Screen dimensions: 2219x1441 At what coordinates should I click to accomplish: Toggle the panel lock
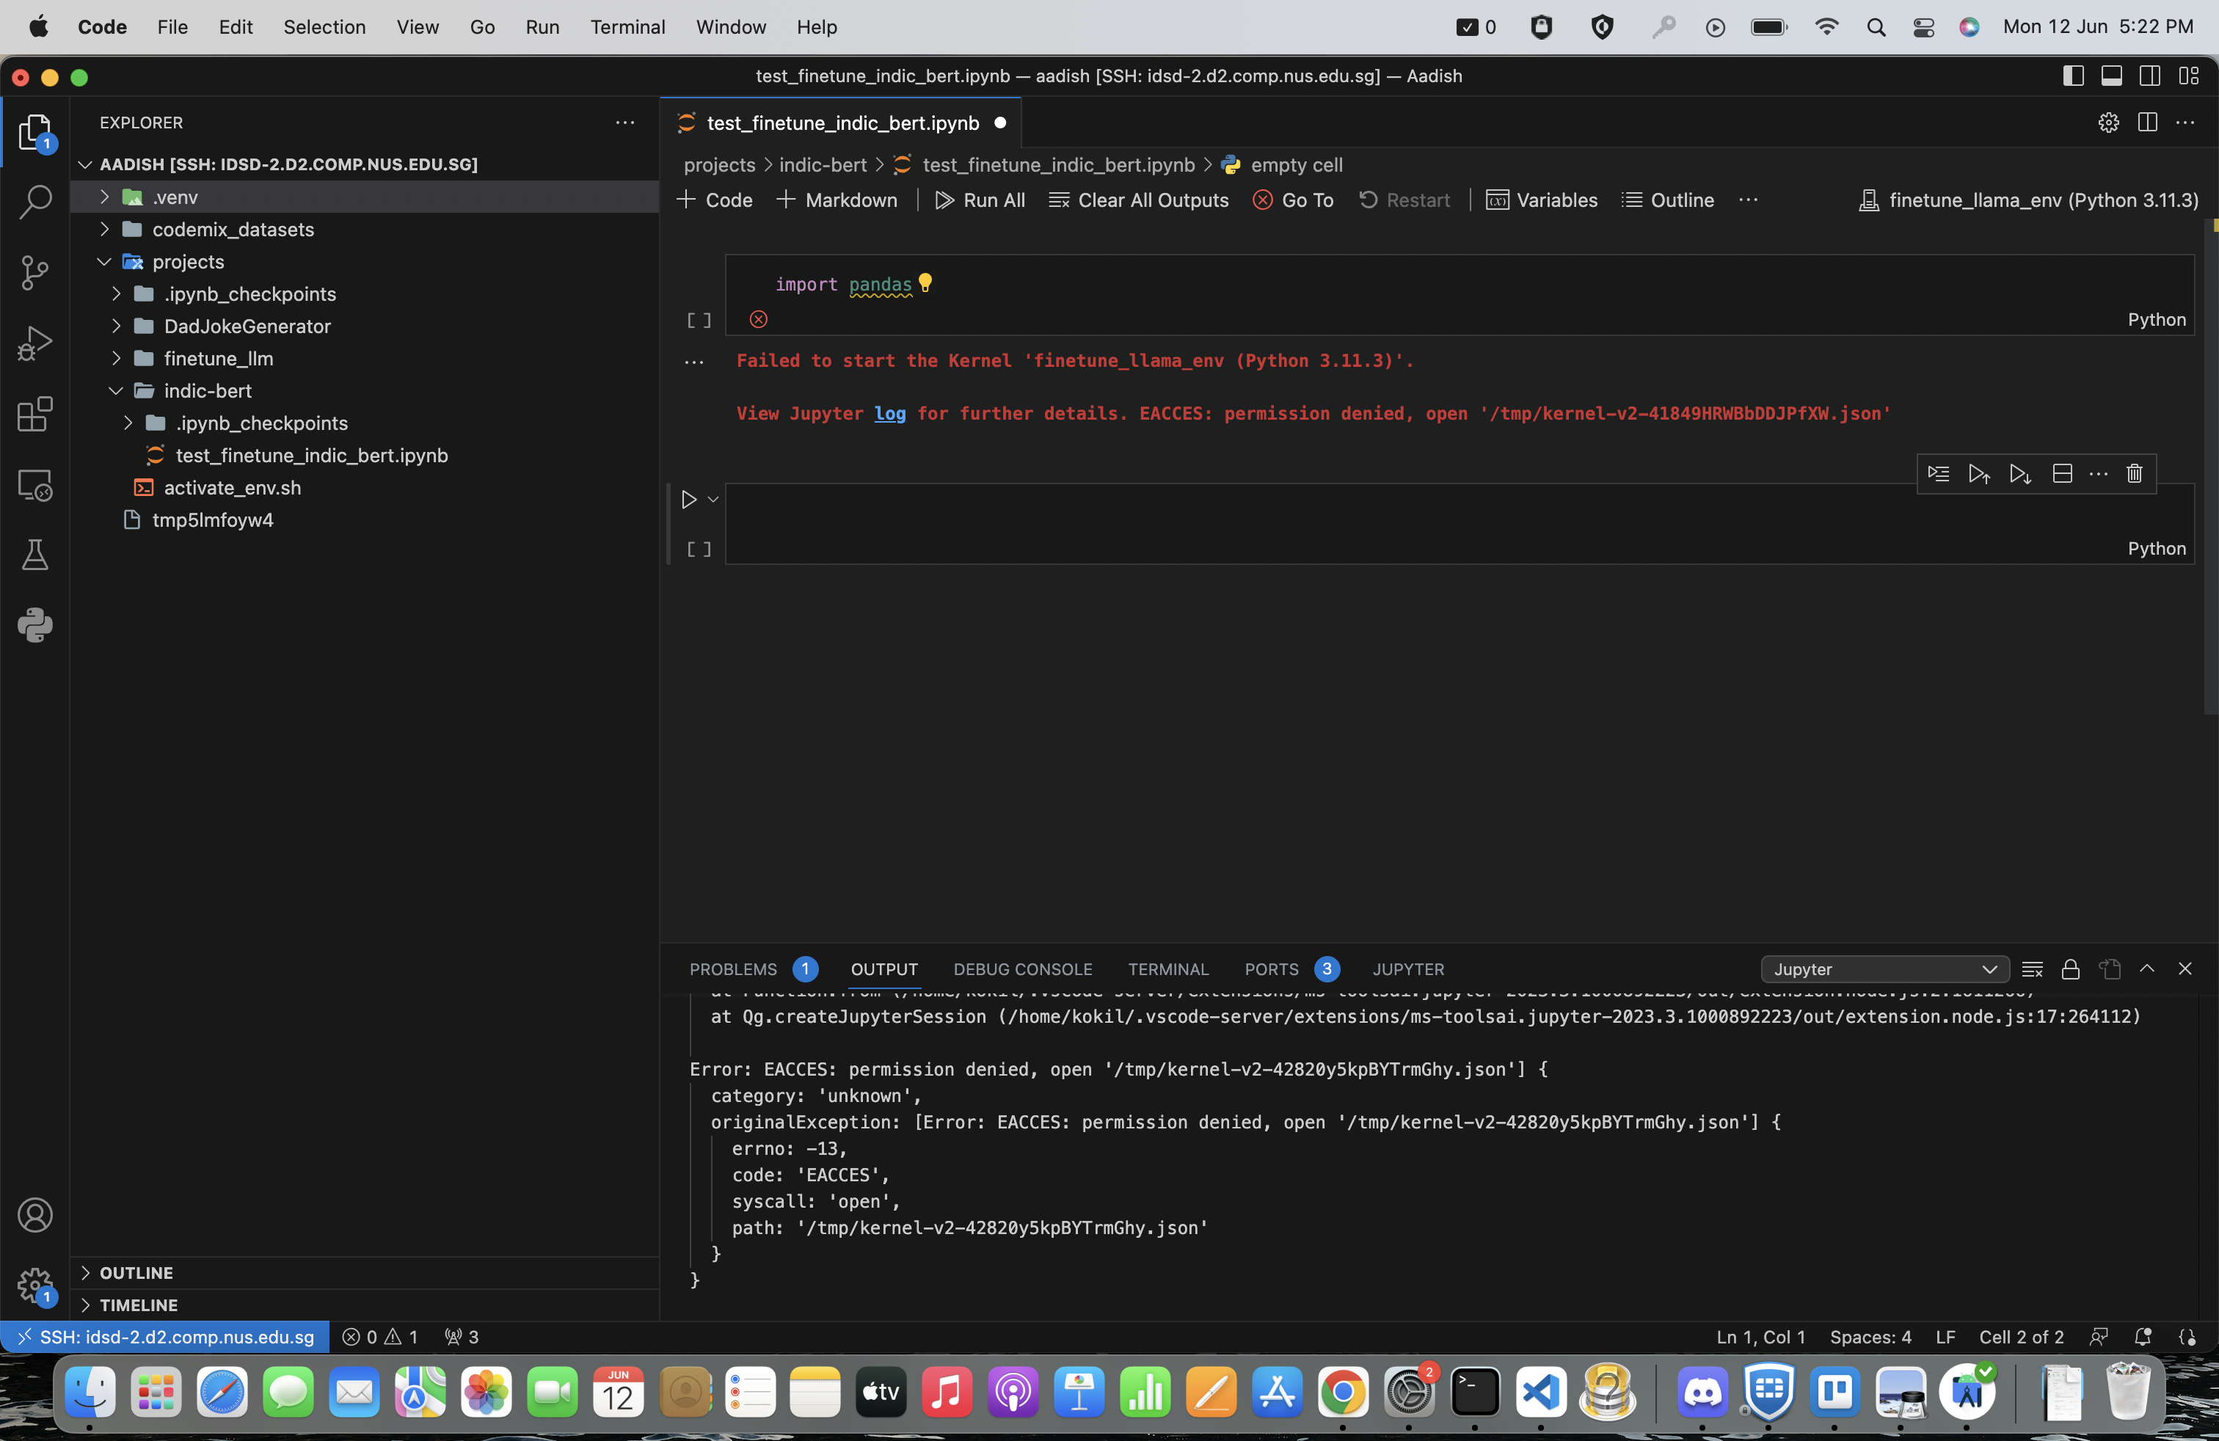[x=2071, y=968]
